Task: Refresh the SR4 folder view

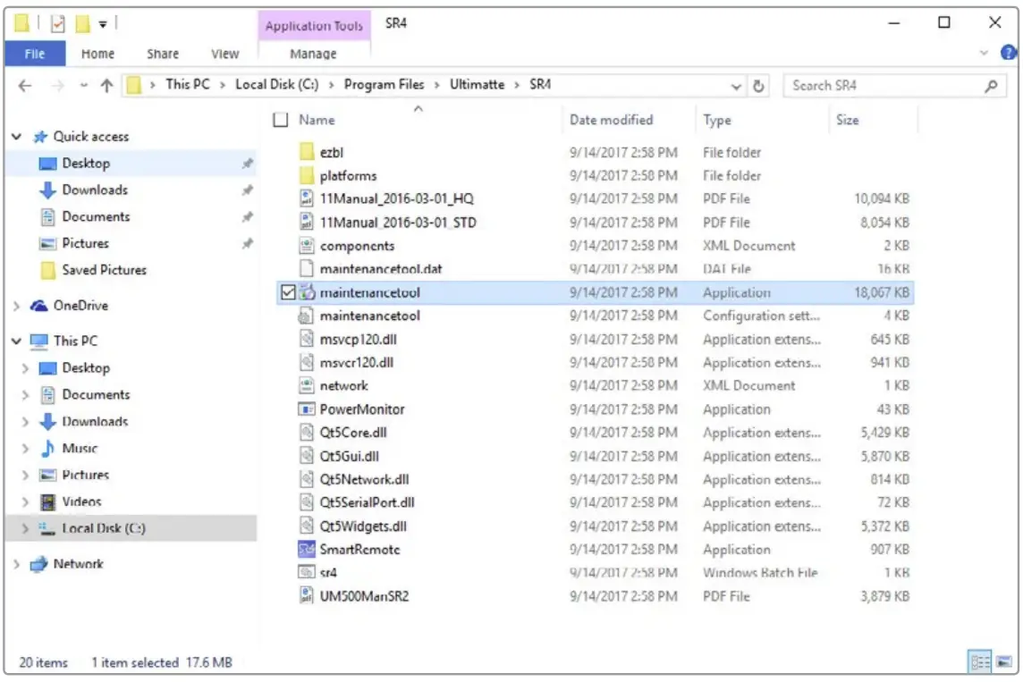Action: pos(758,86)
